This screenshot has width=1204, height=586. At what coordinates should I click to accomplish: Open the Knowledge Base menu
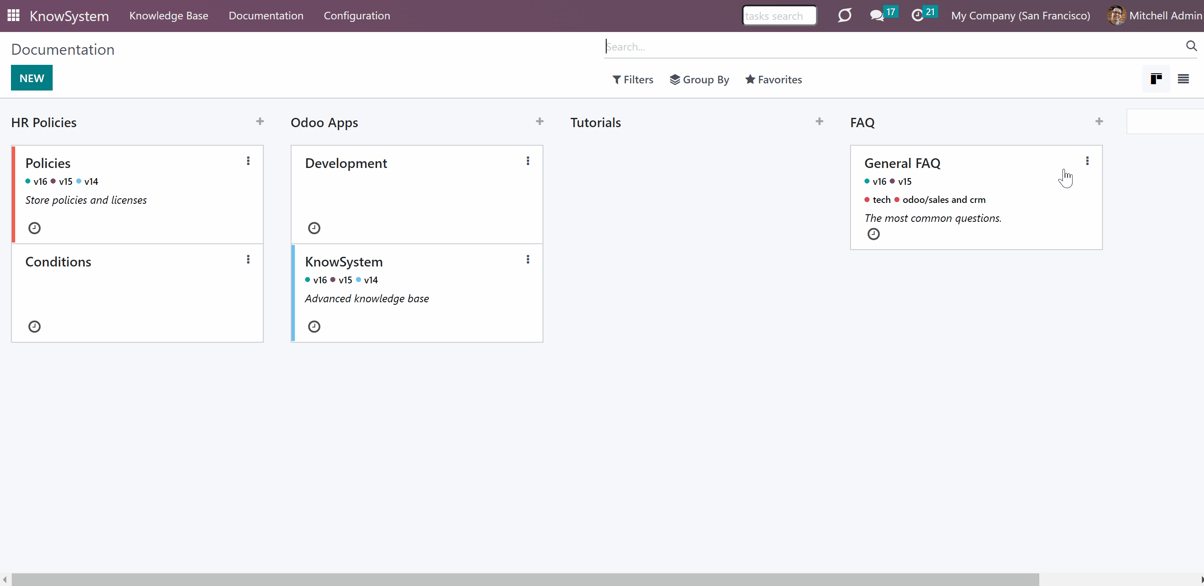(169, 16)
